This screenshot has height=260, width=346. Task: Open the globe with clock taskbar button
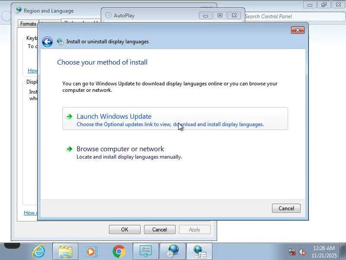click(172, 251)
